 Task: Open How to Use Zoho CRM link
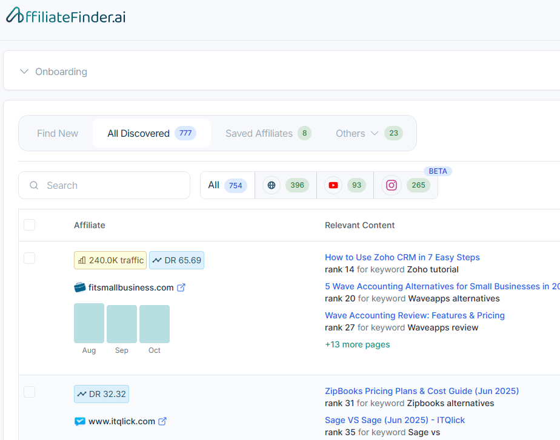pos(402,257)
